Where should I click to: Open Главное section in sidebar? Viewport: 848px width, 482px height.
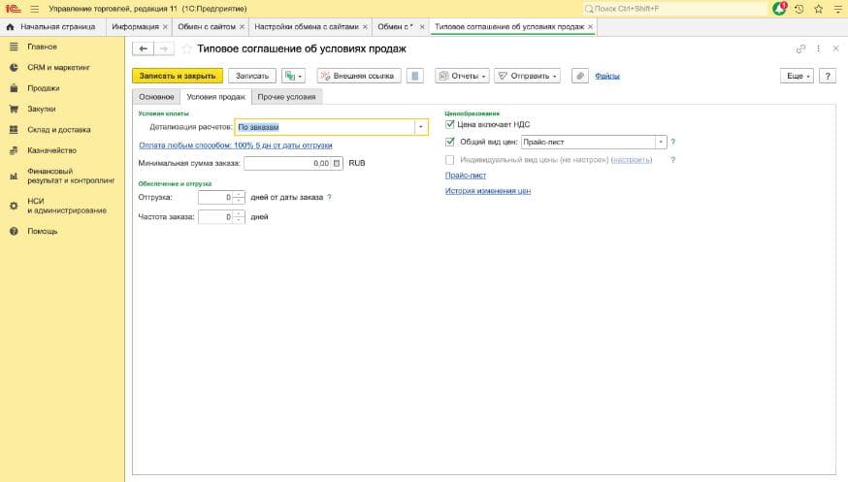pos(42,47)
